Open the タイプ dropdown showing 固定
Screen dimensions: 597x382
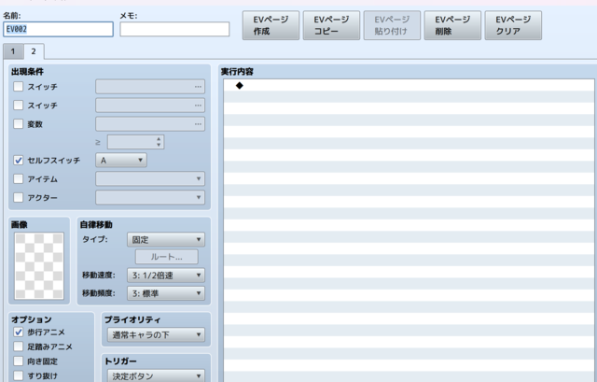(166, 239)
